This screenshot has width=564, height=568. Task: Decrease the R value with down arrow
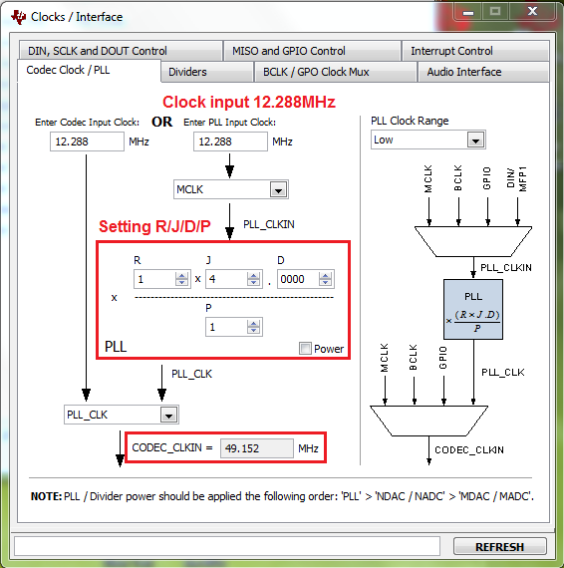[181, 283]
